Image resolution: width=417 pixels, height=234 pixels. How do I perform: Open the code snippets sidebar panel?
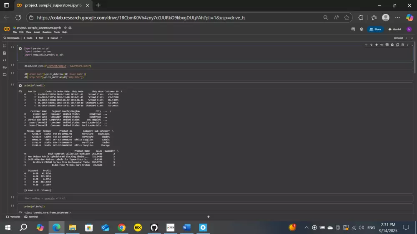[x=5, y=60]
